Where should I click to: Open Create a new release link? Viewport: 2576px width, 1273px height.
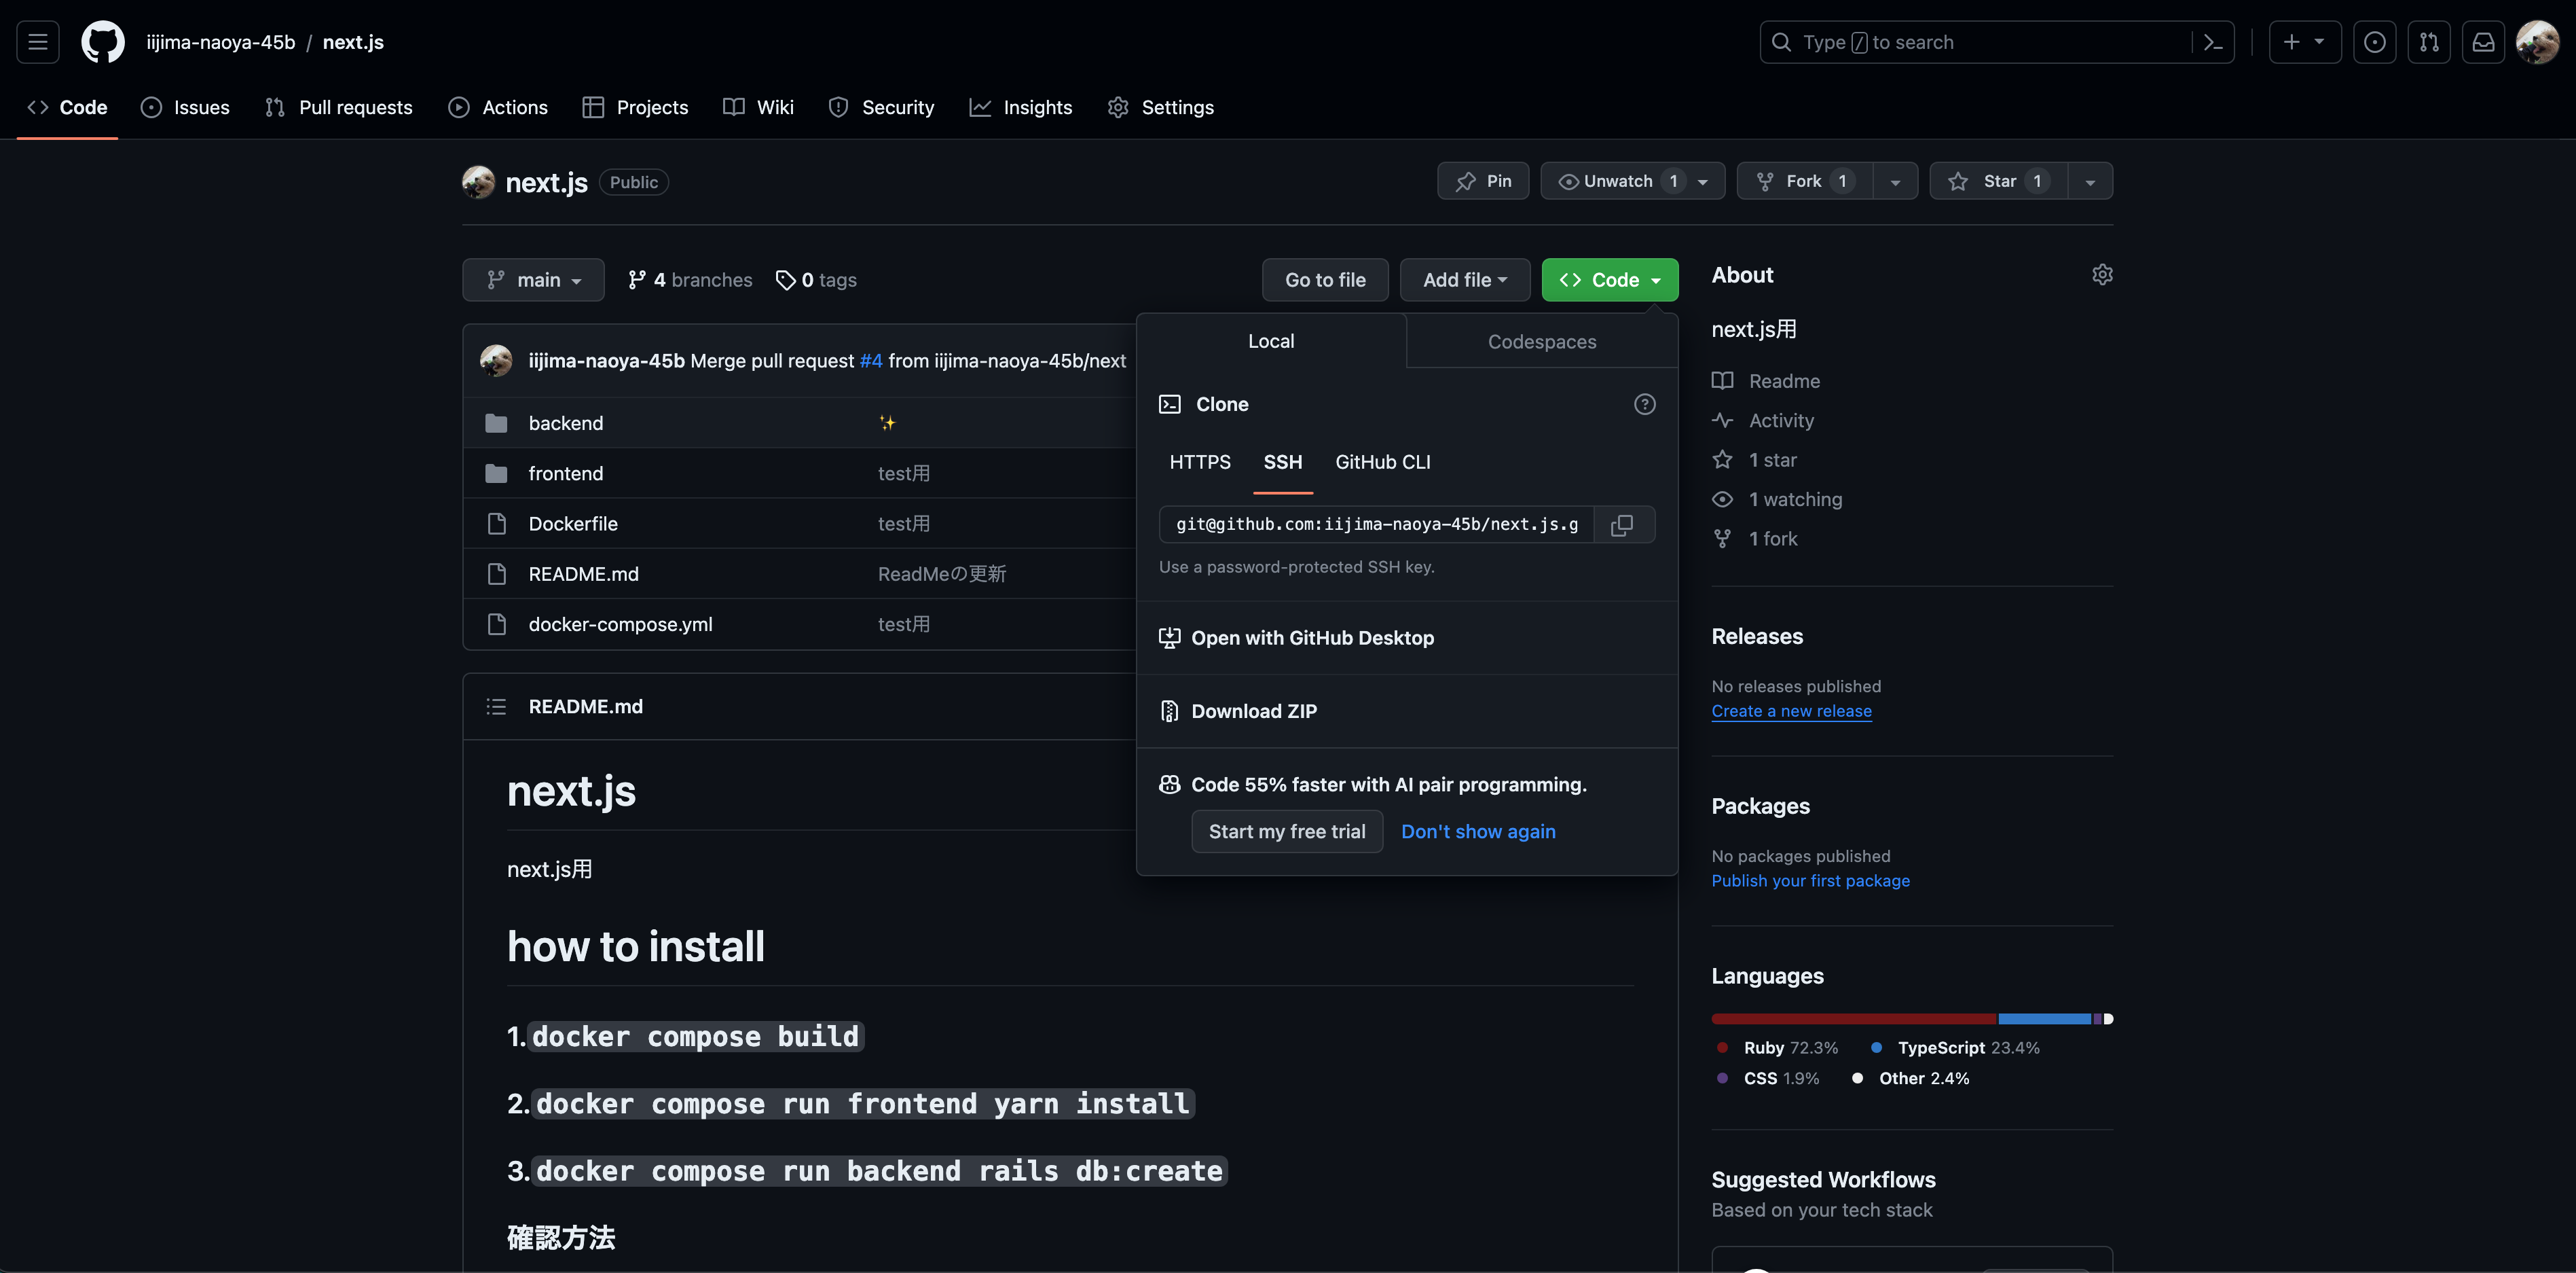(x=1791, y=711)
